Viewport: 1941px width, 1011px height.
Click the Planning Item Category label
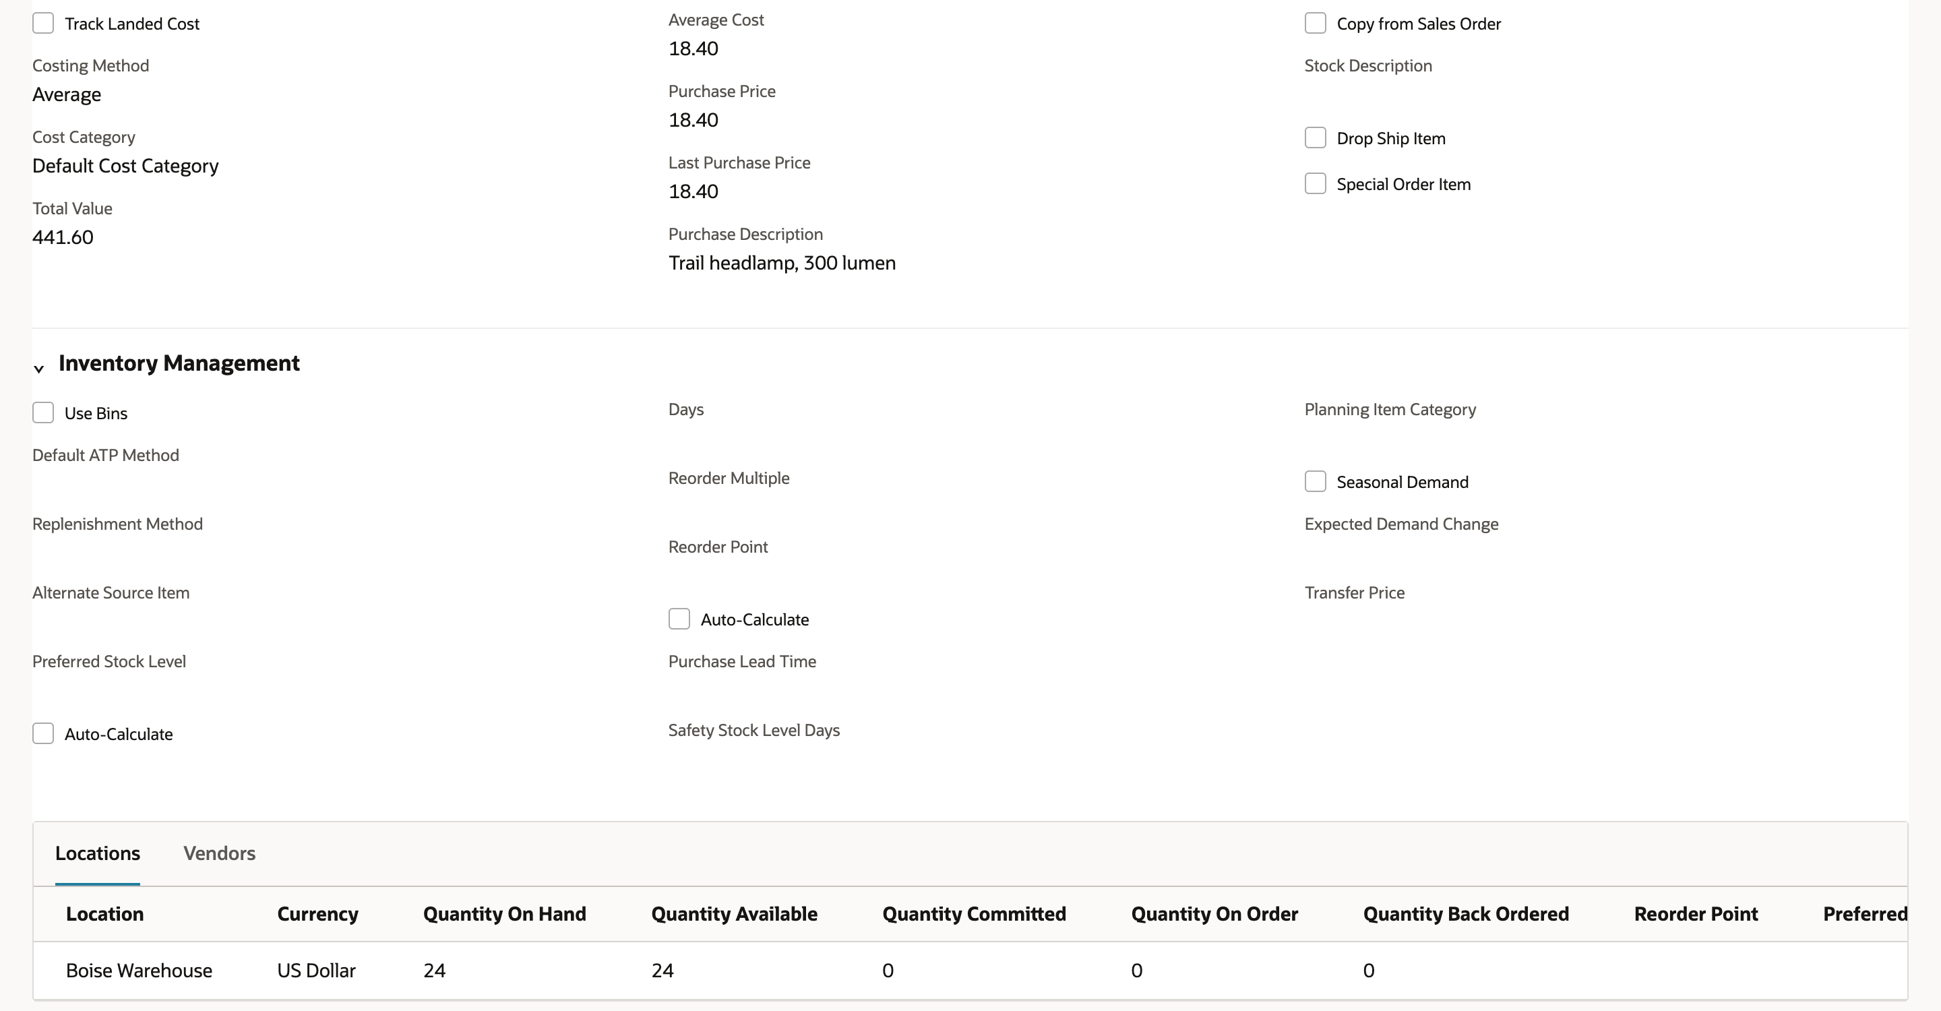click(1390, 409)
